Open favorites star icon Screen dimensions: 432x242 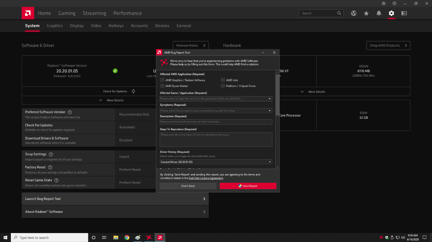pos(366,13)
